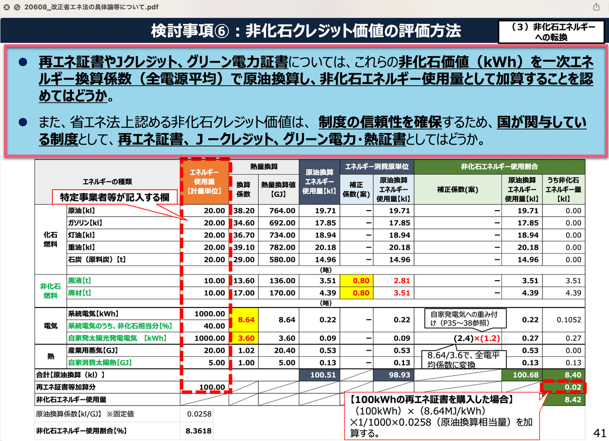Click the 黒液【t】 row label

(80, 281)
